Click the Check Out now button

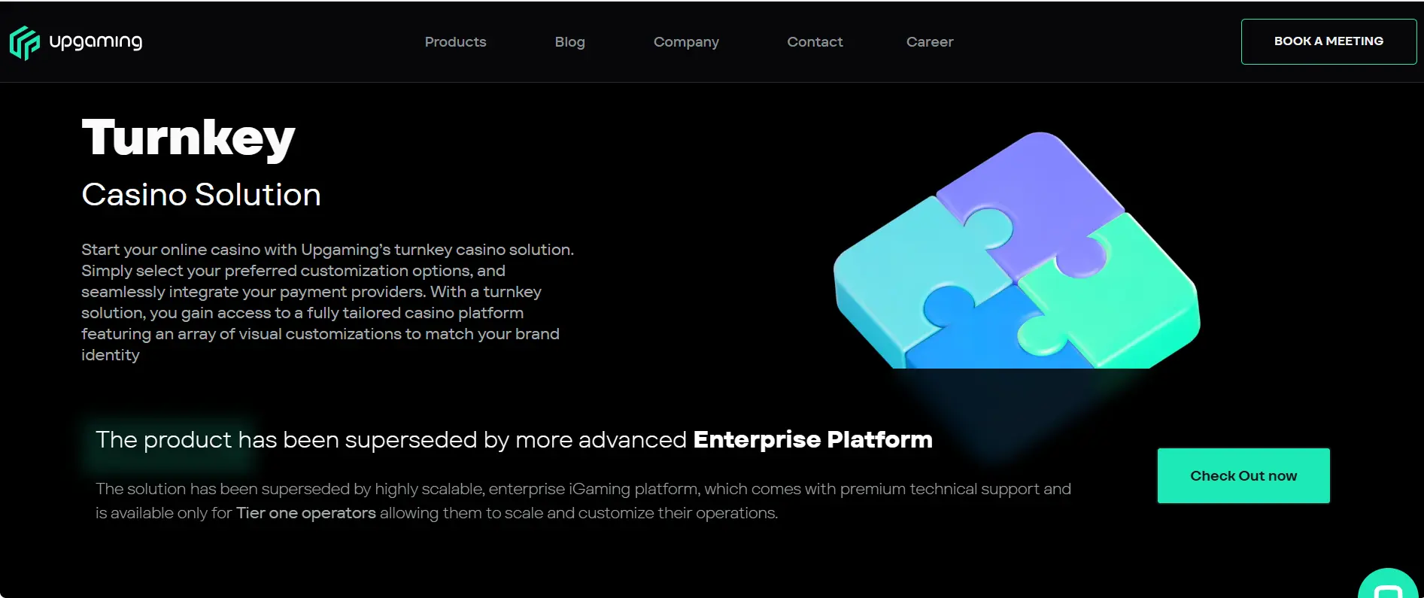pos(1243,475)
